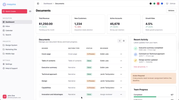179x100 pixels.
Task: Open the Mobile App project
Action: (17, 54)
